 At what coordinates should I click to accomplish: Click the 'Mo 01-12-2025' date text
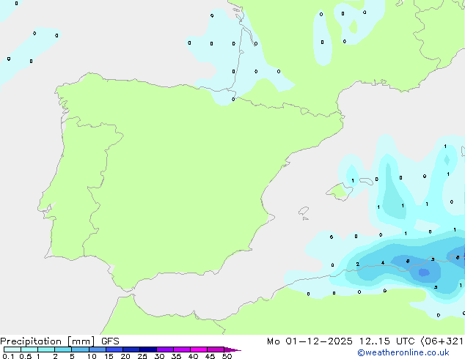[310, 341]
